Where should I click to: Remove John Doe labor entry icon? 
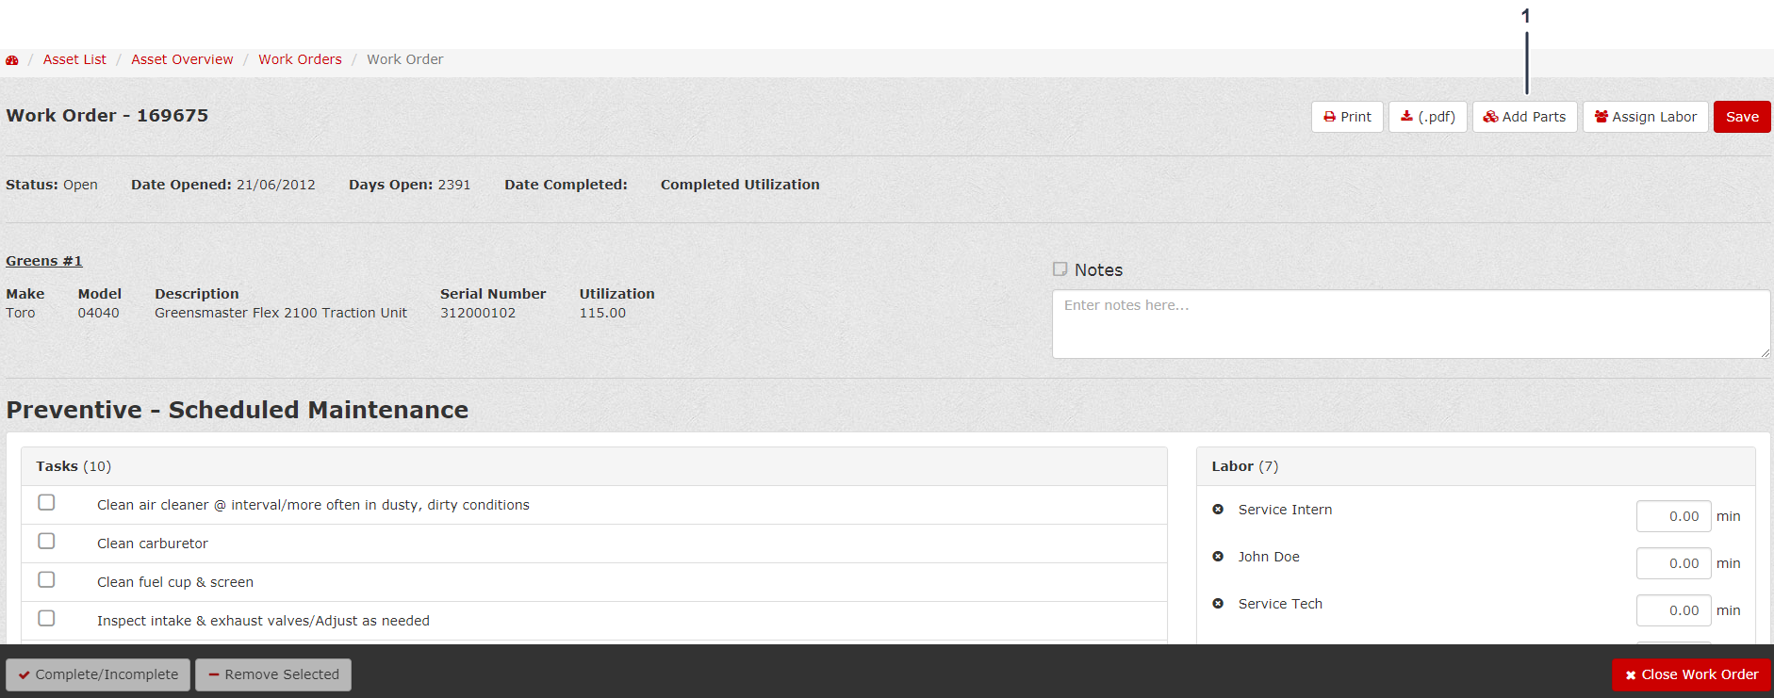click(1218, 557)
